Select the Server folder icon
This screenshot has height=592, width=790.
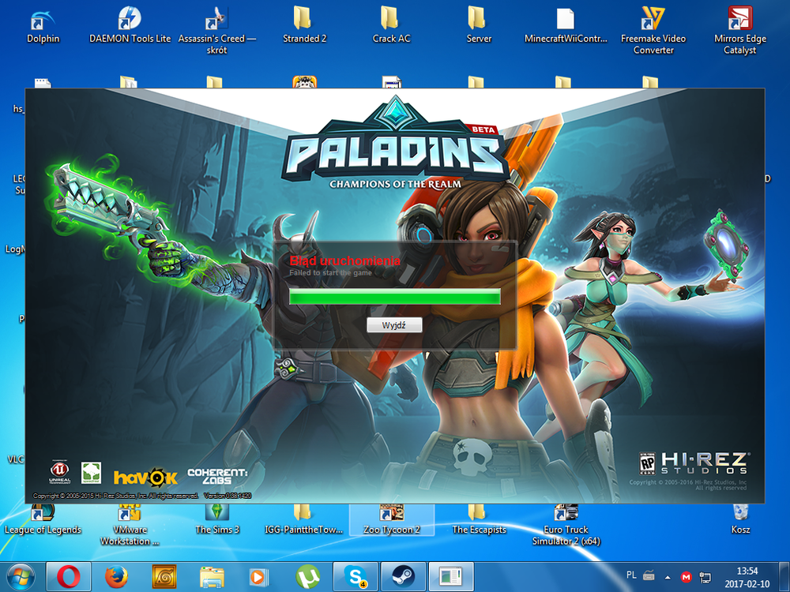pyautogui.click(x=479, y=25)
